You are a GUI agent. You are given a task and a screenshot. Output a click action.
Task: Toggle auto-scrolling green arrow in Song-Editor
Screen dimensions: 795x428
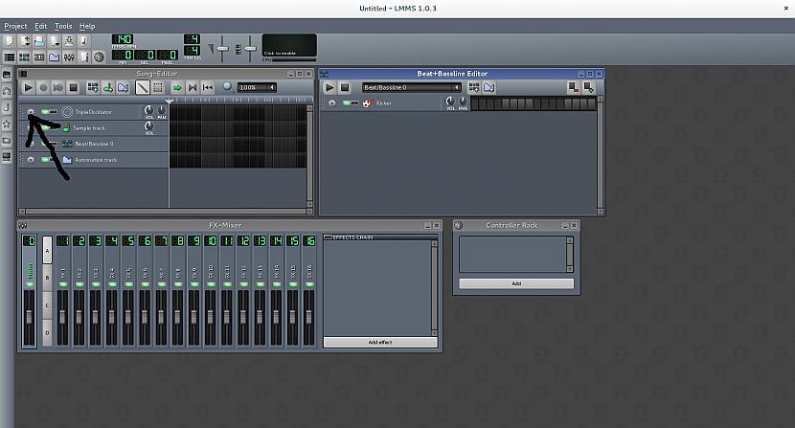coord(177,88)
